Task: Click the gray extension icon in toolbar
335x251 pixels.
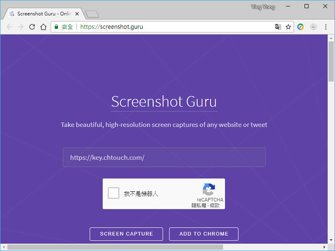Action: click(313, 27)
